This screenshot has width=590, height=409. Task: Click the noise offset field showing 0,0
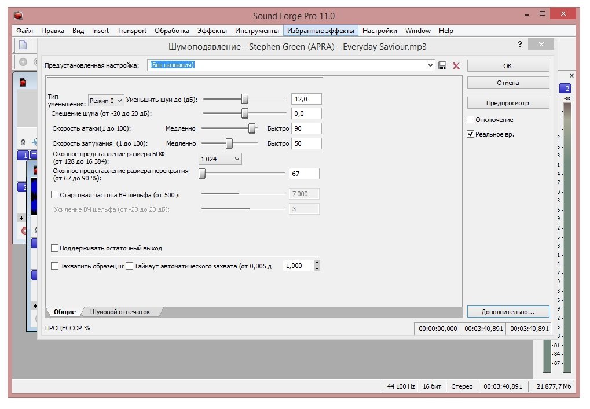306,113
